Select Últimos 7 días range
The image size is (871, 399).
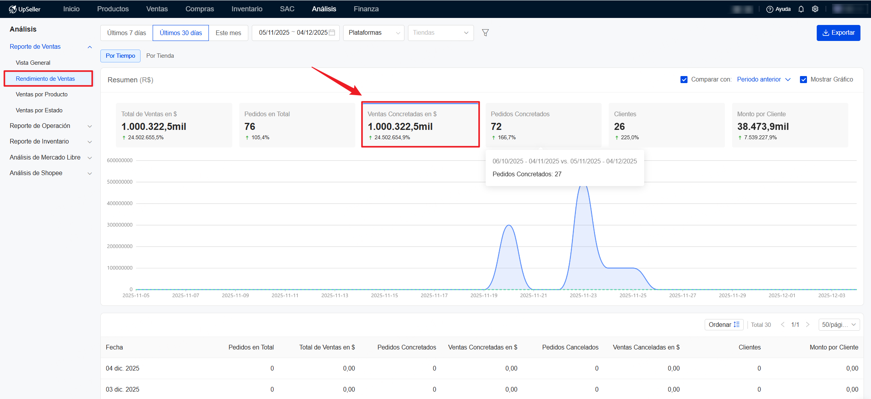pos(126,33)
